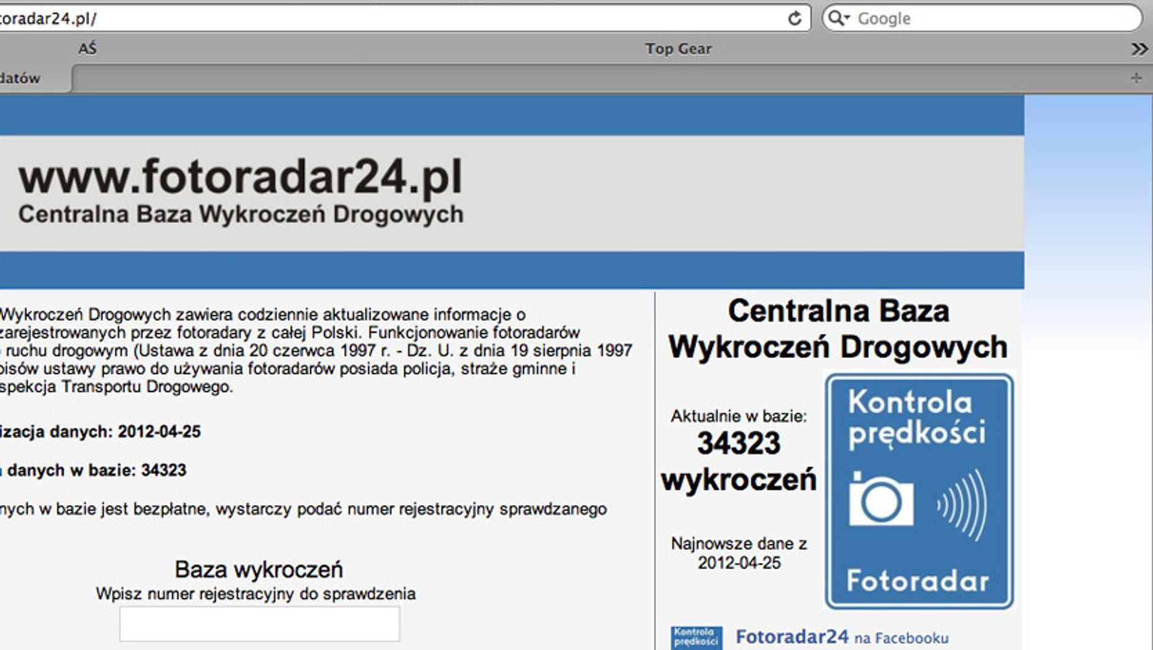Click the www.fotoradar24.pl site title

pos(240,177)
